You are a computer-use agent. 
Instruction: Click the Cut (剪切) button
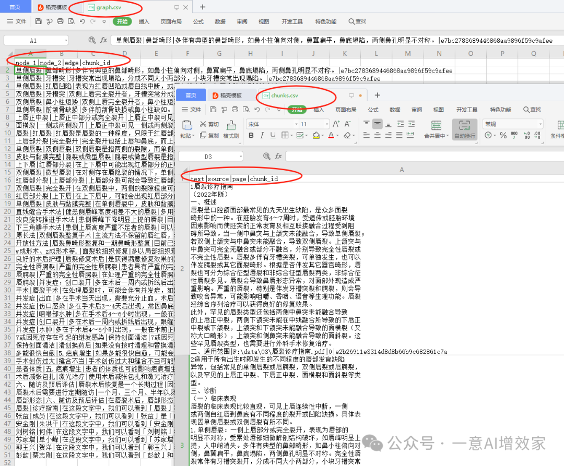pos(209,124)
